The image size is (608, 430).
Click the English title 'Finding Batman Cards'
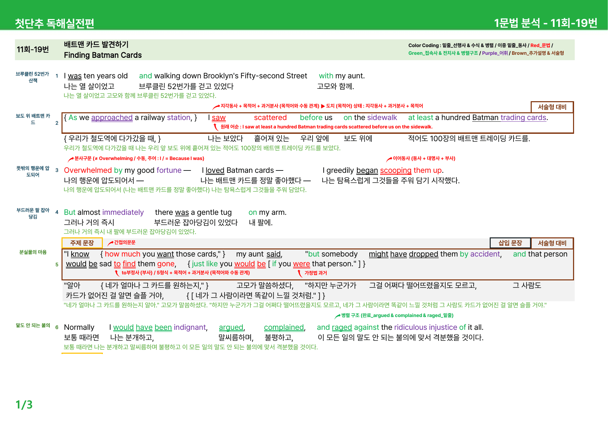click(x=103, y=55)
